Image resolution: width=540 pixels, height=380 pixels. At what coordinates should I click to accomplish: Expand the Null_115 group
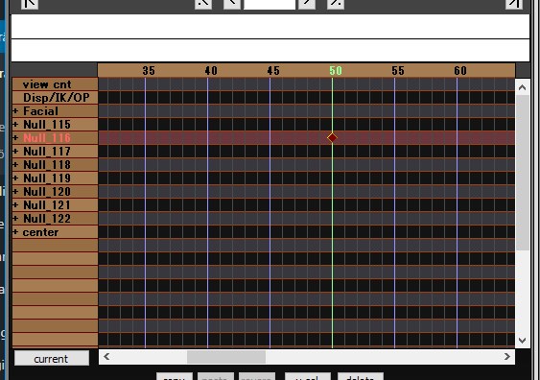tap(15, 125)
